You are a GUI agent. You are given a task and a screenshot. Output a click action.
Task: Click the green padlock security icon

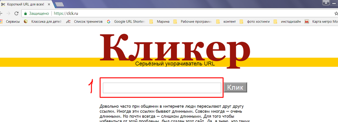click(25, 13)
